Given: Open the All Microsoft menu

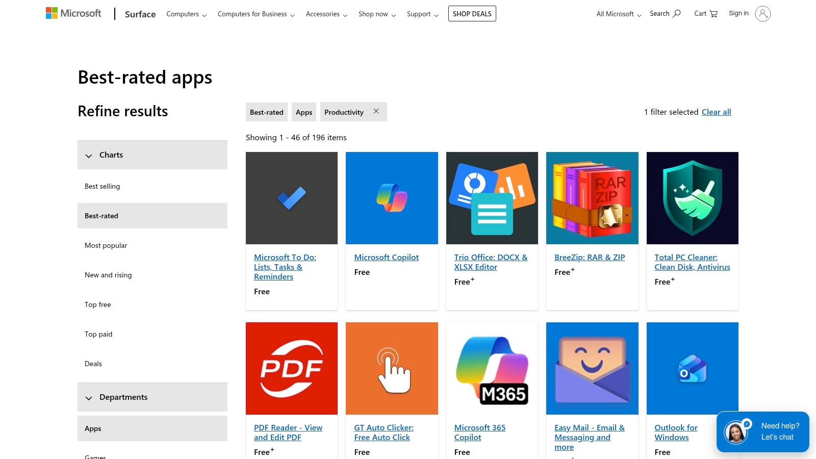Looking at the screenshot, I should (x=618, y=14).
